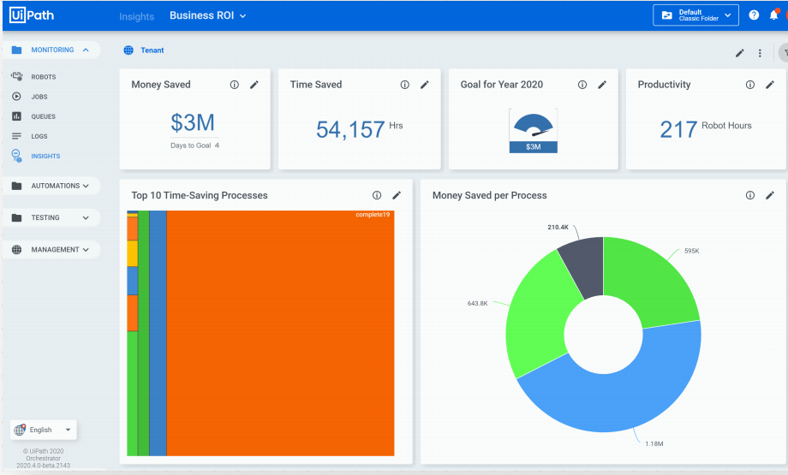Screen dimensions: 788x475
Task: Expand the Management section
Action: click(86, 250)
